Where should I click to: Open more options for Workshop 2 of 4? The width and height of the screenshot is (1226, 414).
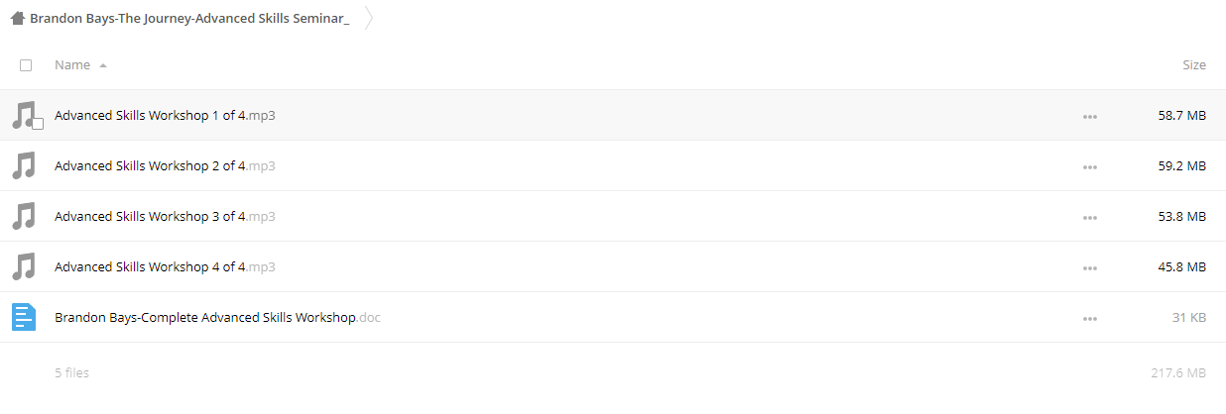(1090, 167)
